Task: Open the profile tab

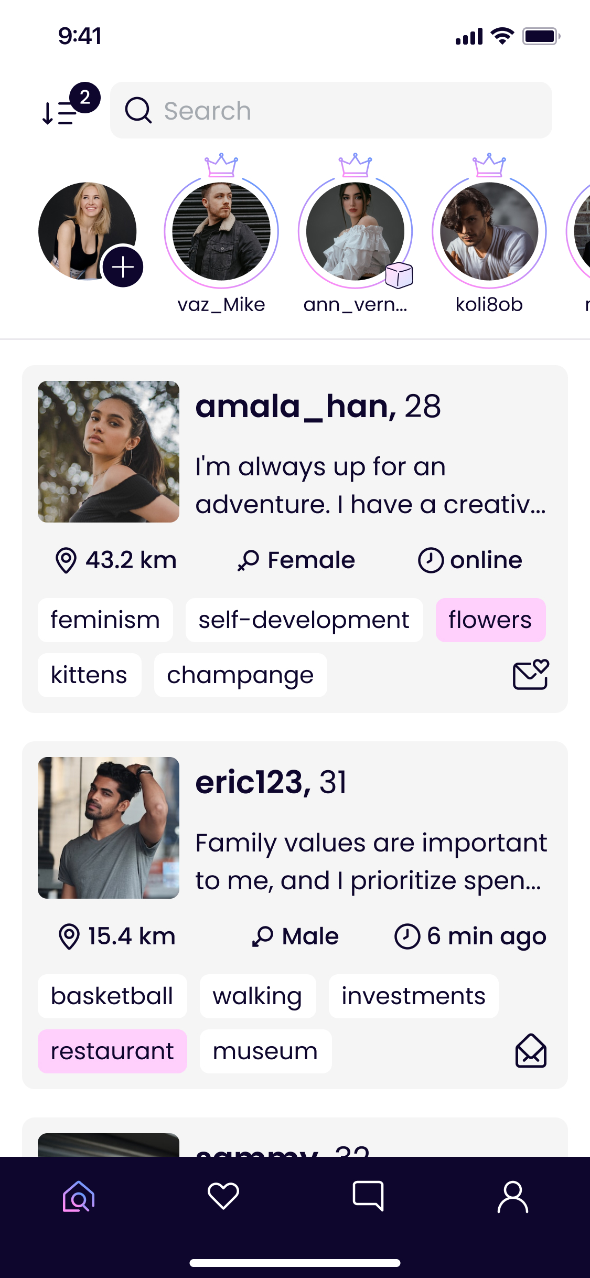Action: [x=512, y=1196]
